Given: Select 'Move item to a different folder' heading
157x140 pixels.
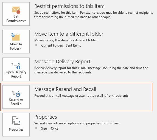Looking at the screenshot, I should [x=69, y=34].
